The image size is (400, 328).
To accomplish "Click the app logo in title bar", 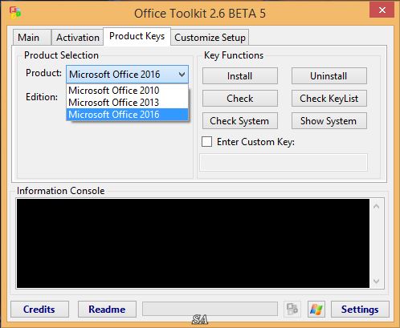I will coord(15,13).
